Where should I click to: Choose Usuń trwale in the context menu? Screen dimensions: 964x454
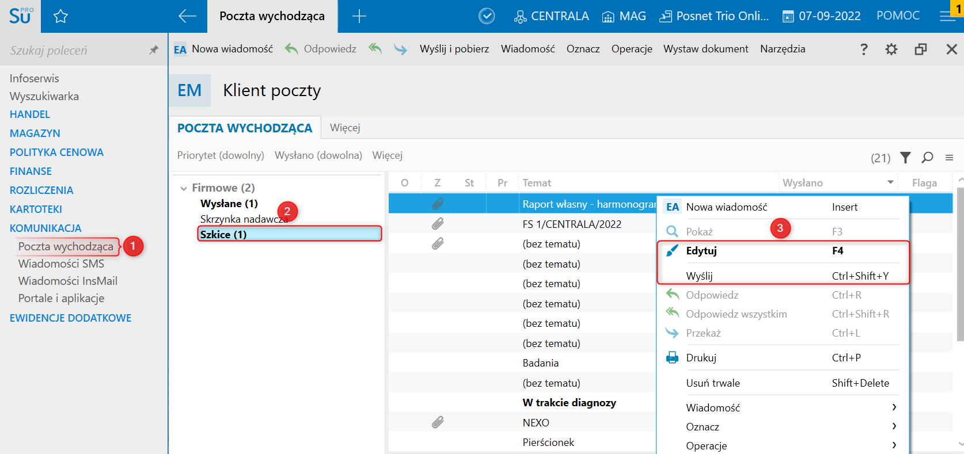(x=783, y=383)
